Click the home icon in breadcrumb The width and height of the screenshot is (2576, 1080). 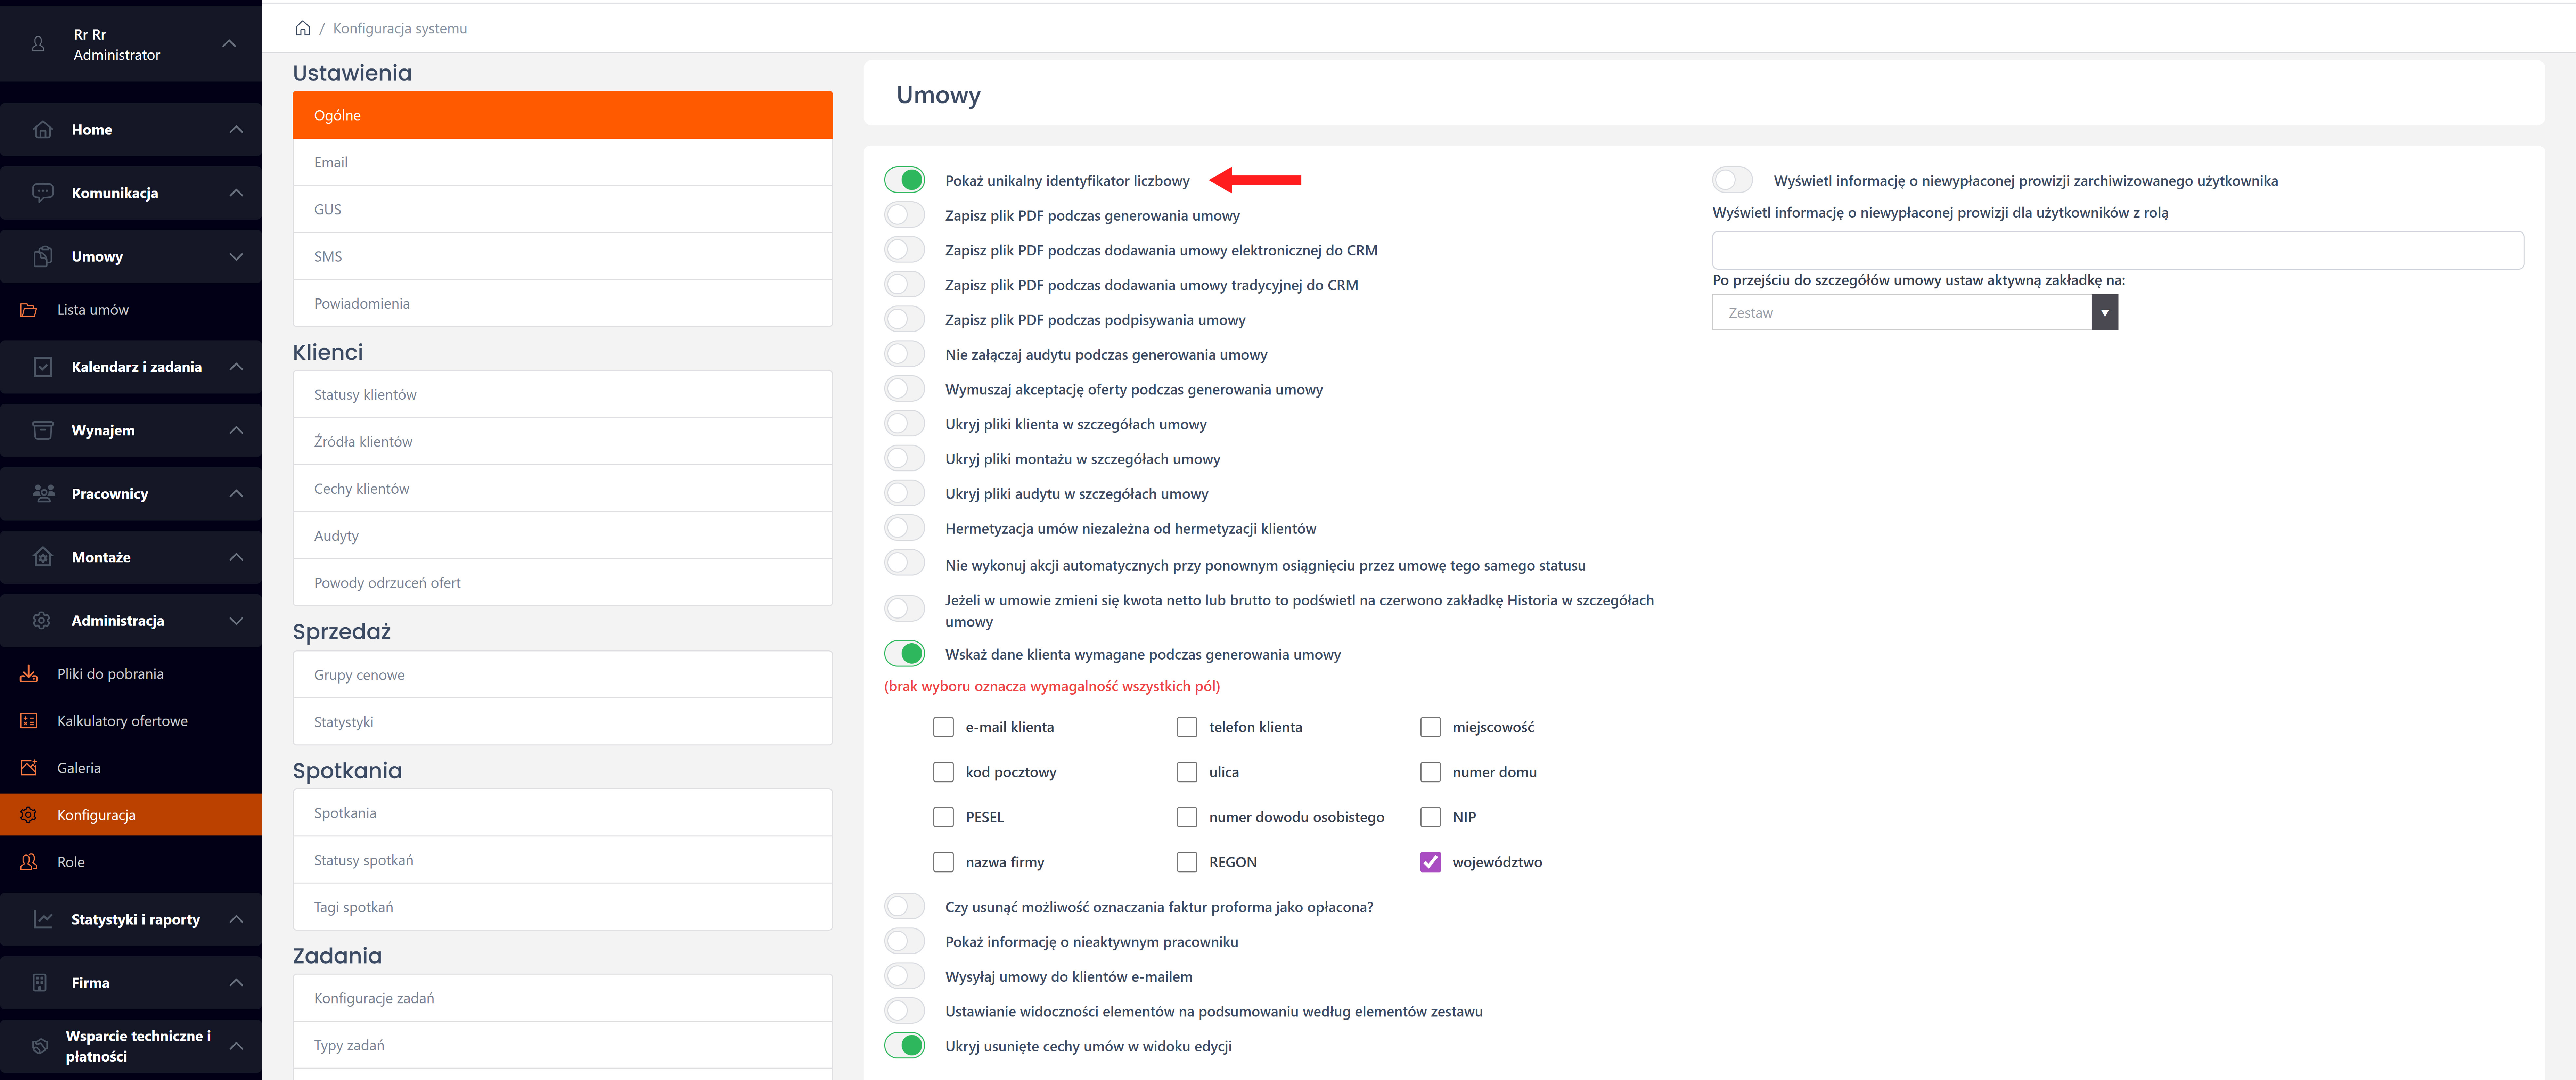point(302,28)
